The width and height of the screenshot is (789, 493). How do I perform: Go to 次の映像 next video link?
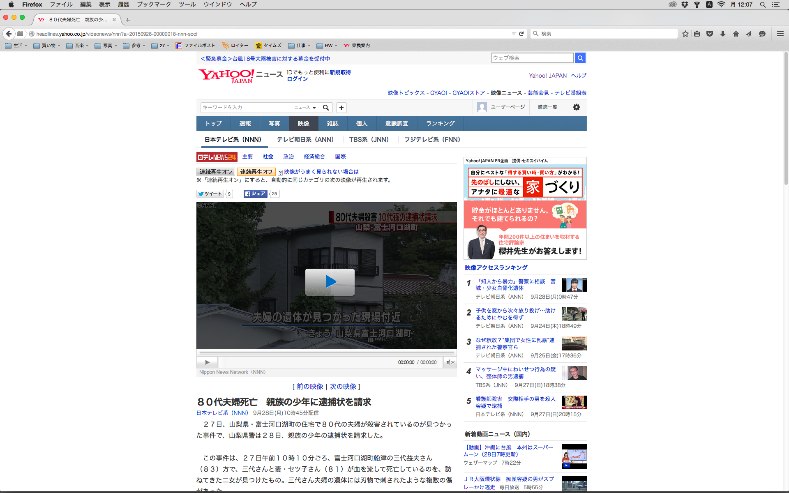click(343, 387)
